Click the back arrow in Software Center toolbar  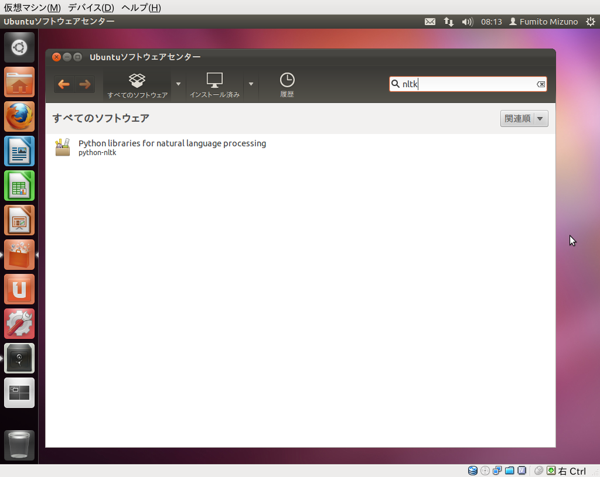click(64, 84)
